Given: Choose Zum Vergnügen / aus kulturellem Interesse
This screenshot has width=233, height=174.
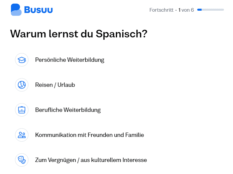Looking at the screenshot, I should click(91, 160).
